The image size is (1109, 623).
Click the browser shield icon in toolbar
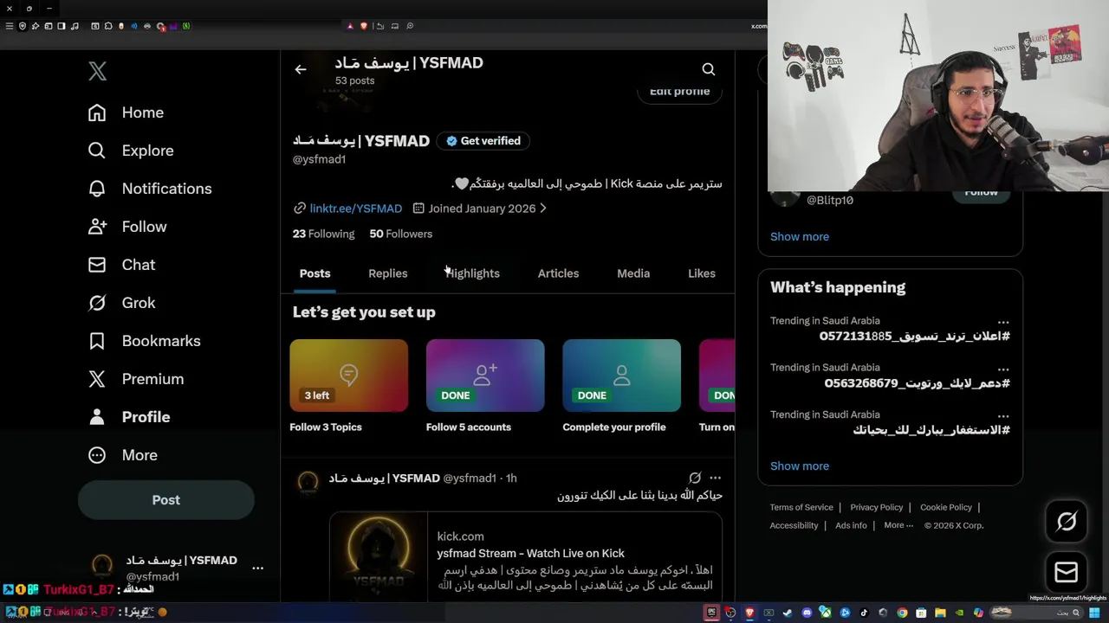pos(23,26)
